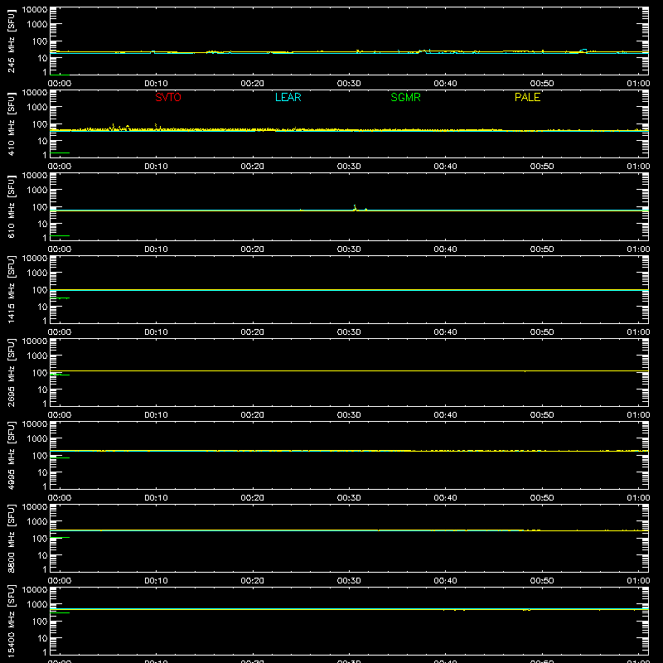
Task: Click the 00:30 time label under 245 MHz panel
Action: (x=349, y=84)
